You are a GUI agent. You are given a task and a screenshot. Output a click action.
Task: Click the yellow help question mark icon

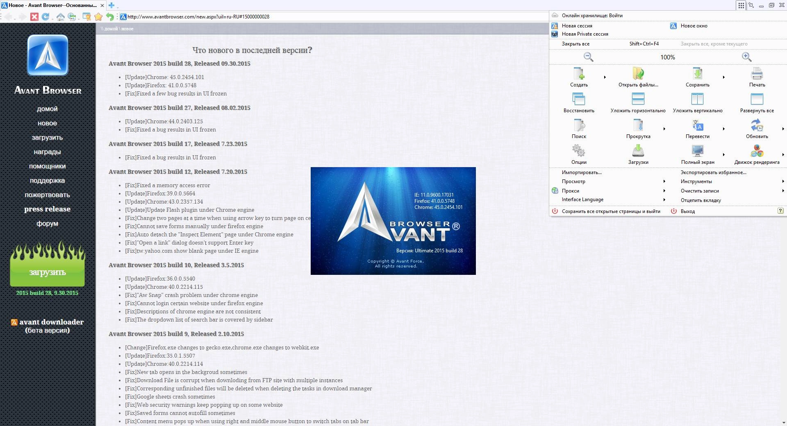click(x=780, y=211)
